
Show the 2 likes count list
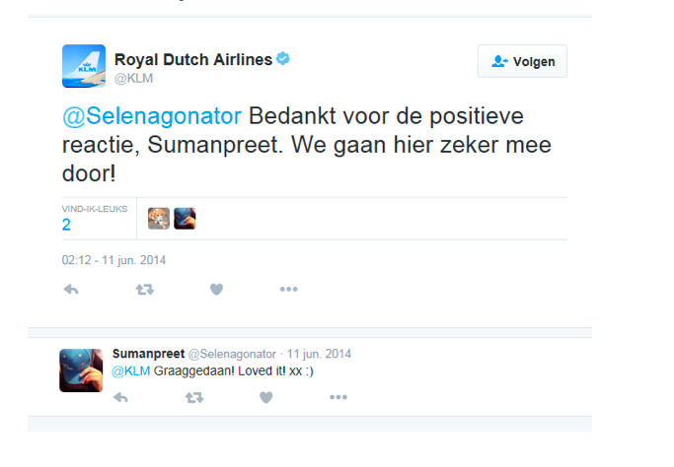click(66, 225)
